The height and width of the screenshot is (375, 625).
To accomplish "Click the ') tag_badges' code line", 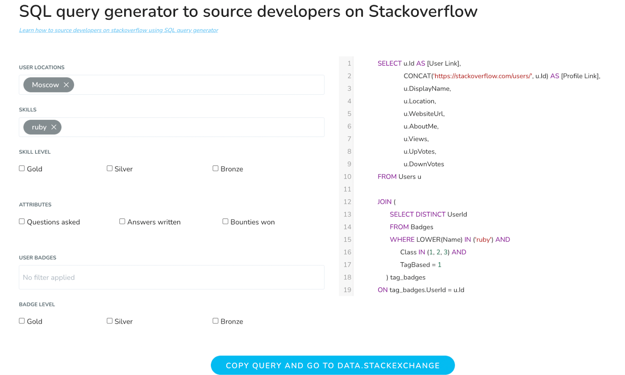I will click(405, 277).
